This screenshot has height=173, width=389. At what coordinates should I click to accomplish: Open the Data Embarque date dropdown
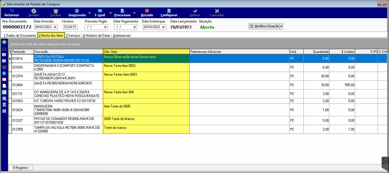pyautogui.click(x=163, y=27)
